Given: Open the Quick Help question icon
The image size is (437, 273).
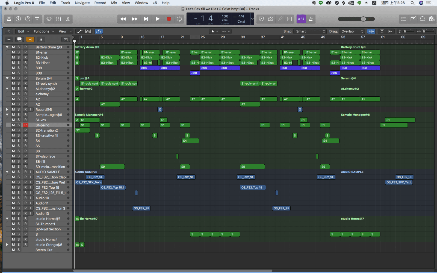Looking at the screenshot, I should tap(28, 19).
